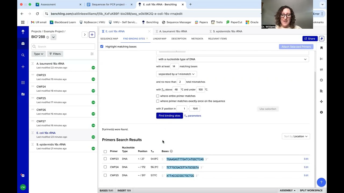Expand the BIO*288 project dropdown arrow
The height and width of the screenshot is (193, 344).
pos(53,37)
